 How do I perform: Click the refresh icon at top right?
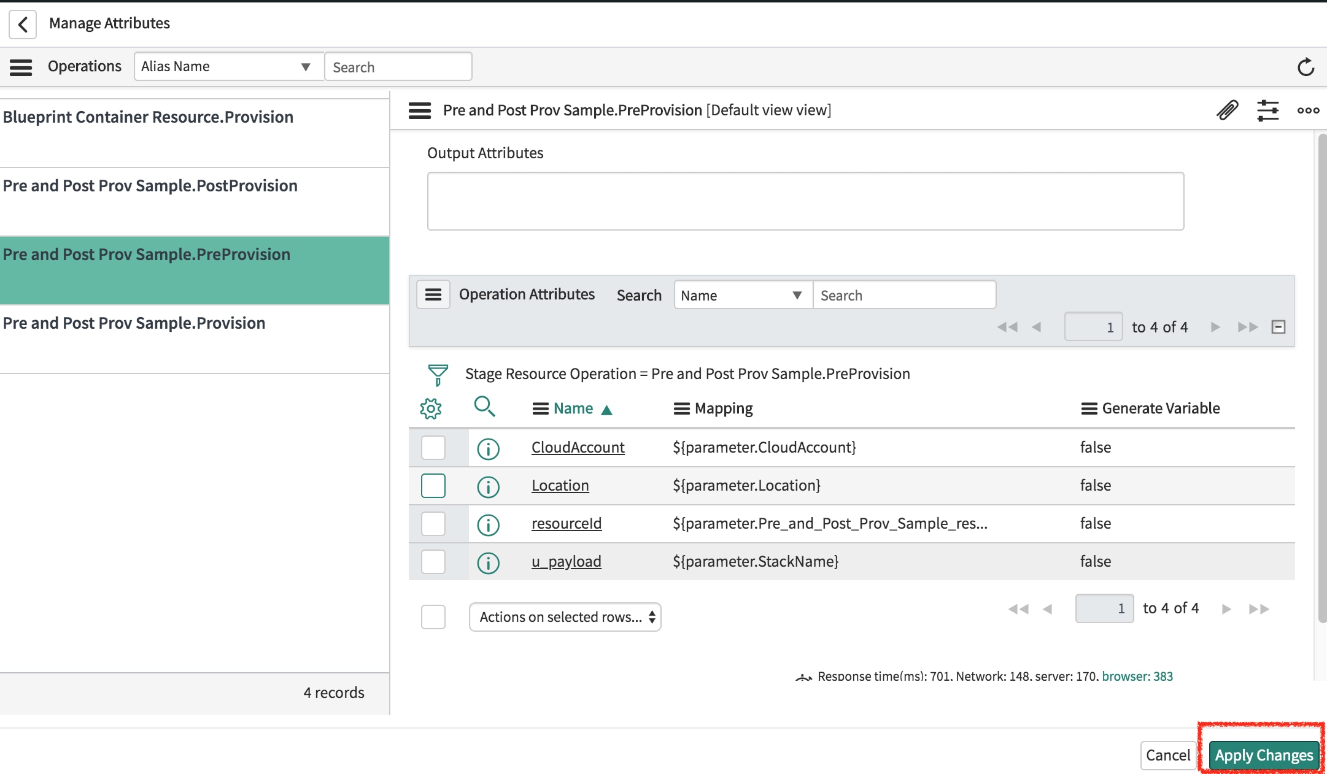1306,66
